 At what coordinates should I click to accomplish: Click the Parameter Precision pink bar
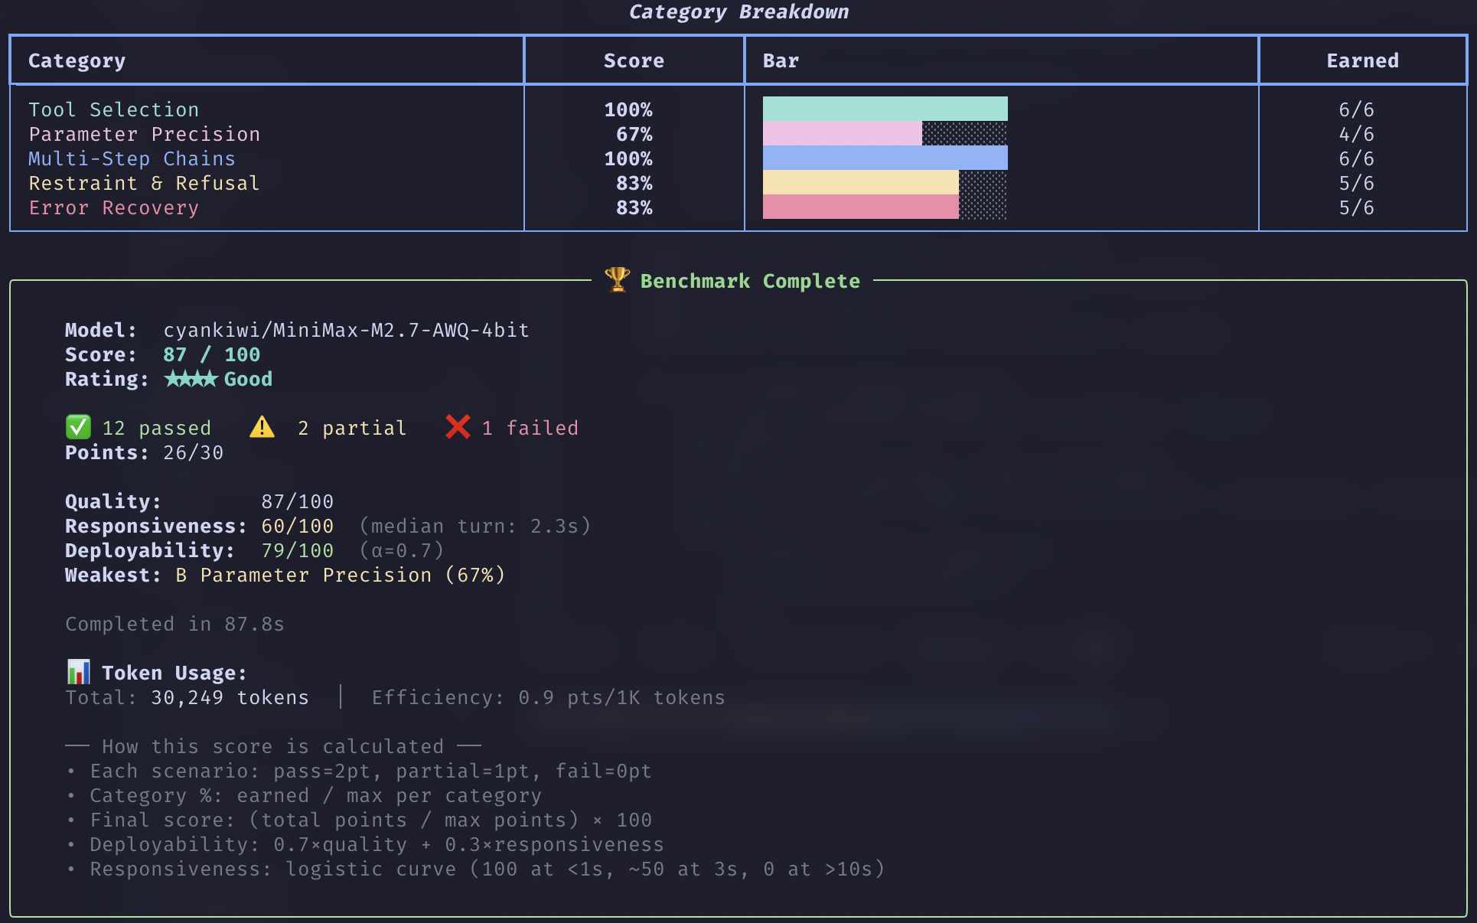(x=842, y=133)
